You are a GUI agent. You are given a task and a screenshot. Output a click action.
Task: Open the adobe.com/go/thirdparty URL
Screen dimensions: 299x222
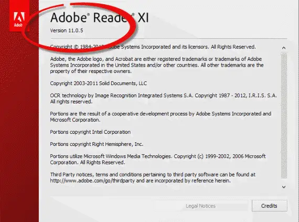(92, 181)
